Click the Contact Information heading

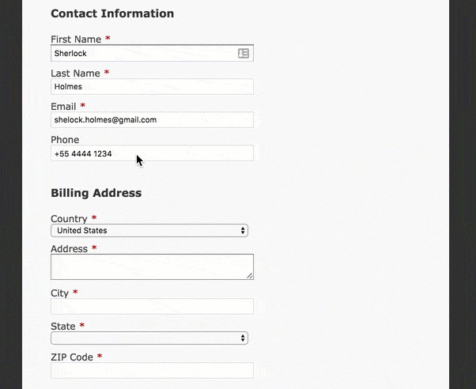coord(112,13)
